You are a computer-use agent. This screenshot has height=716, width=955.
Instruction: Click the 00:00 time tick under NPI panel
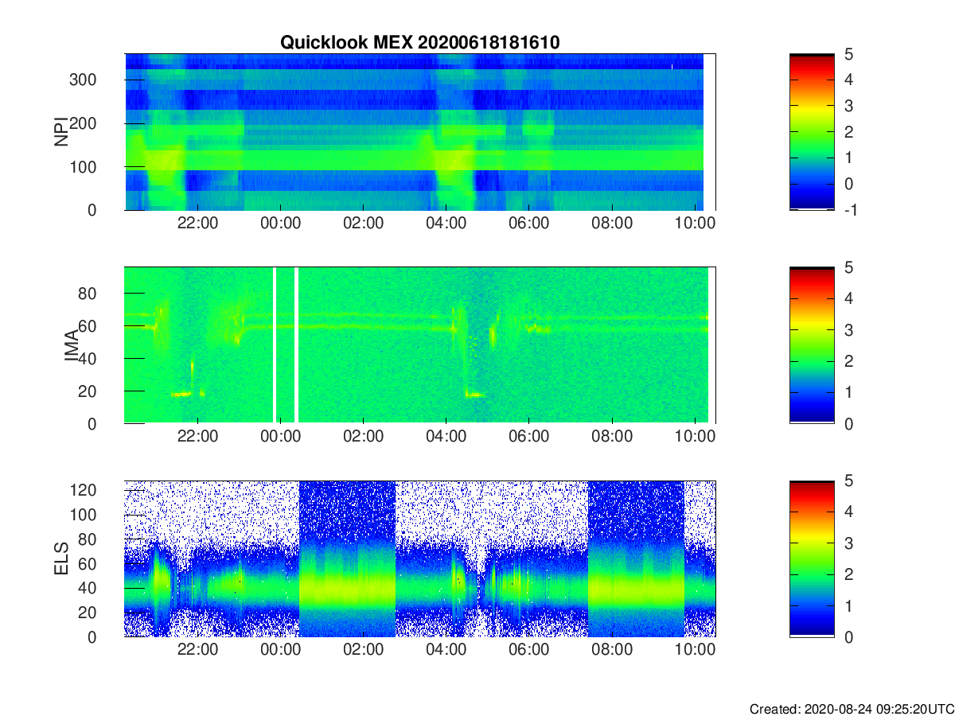(x=280, y=224)
